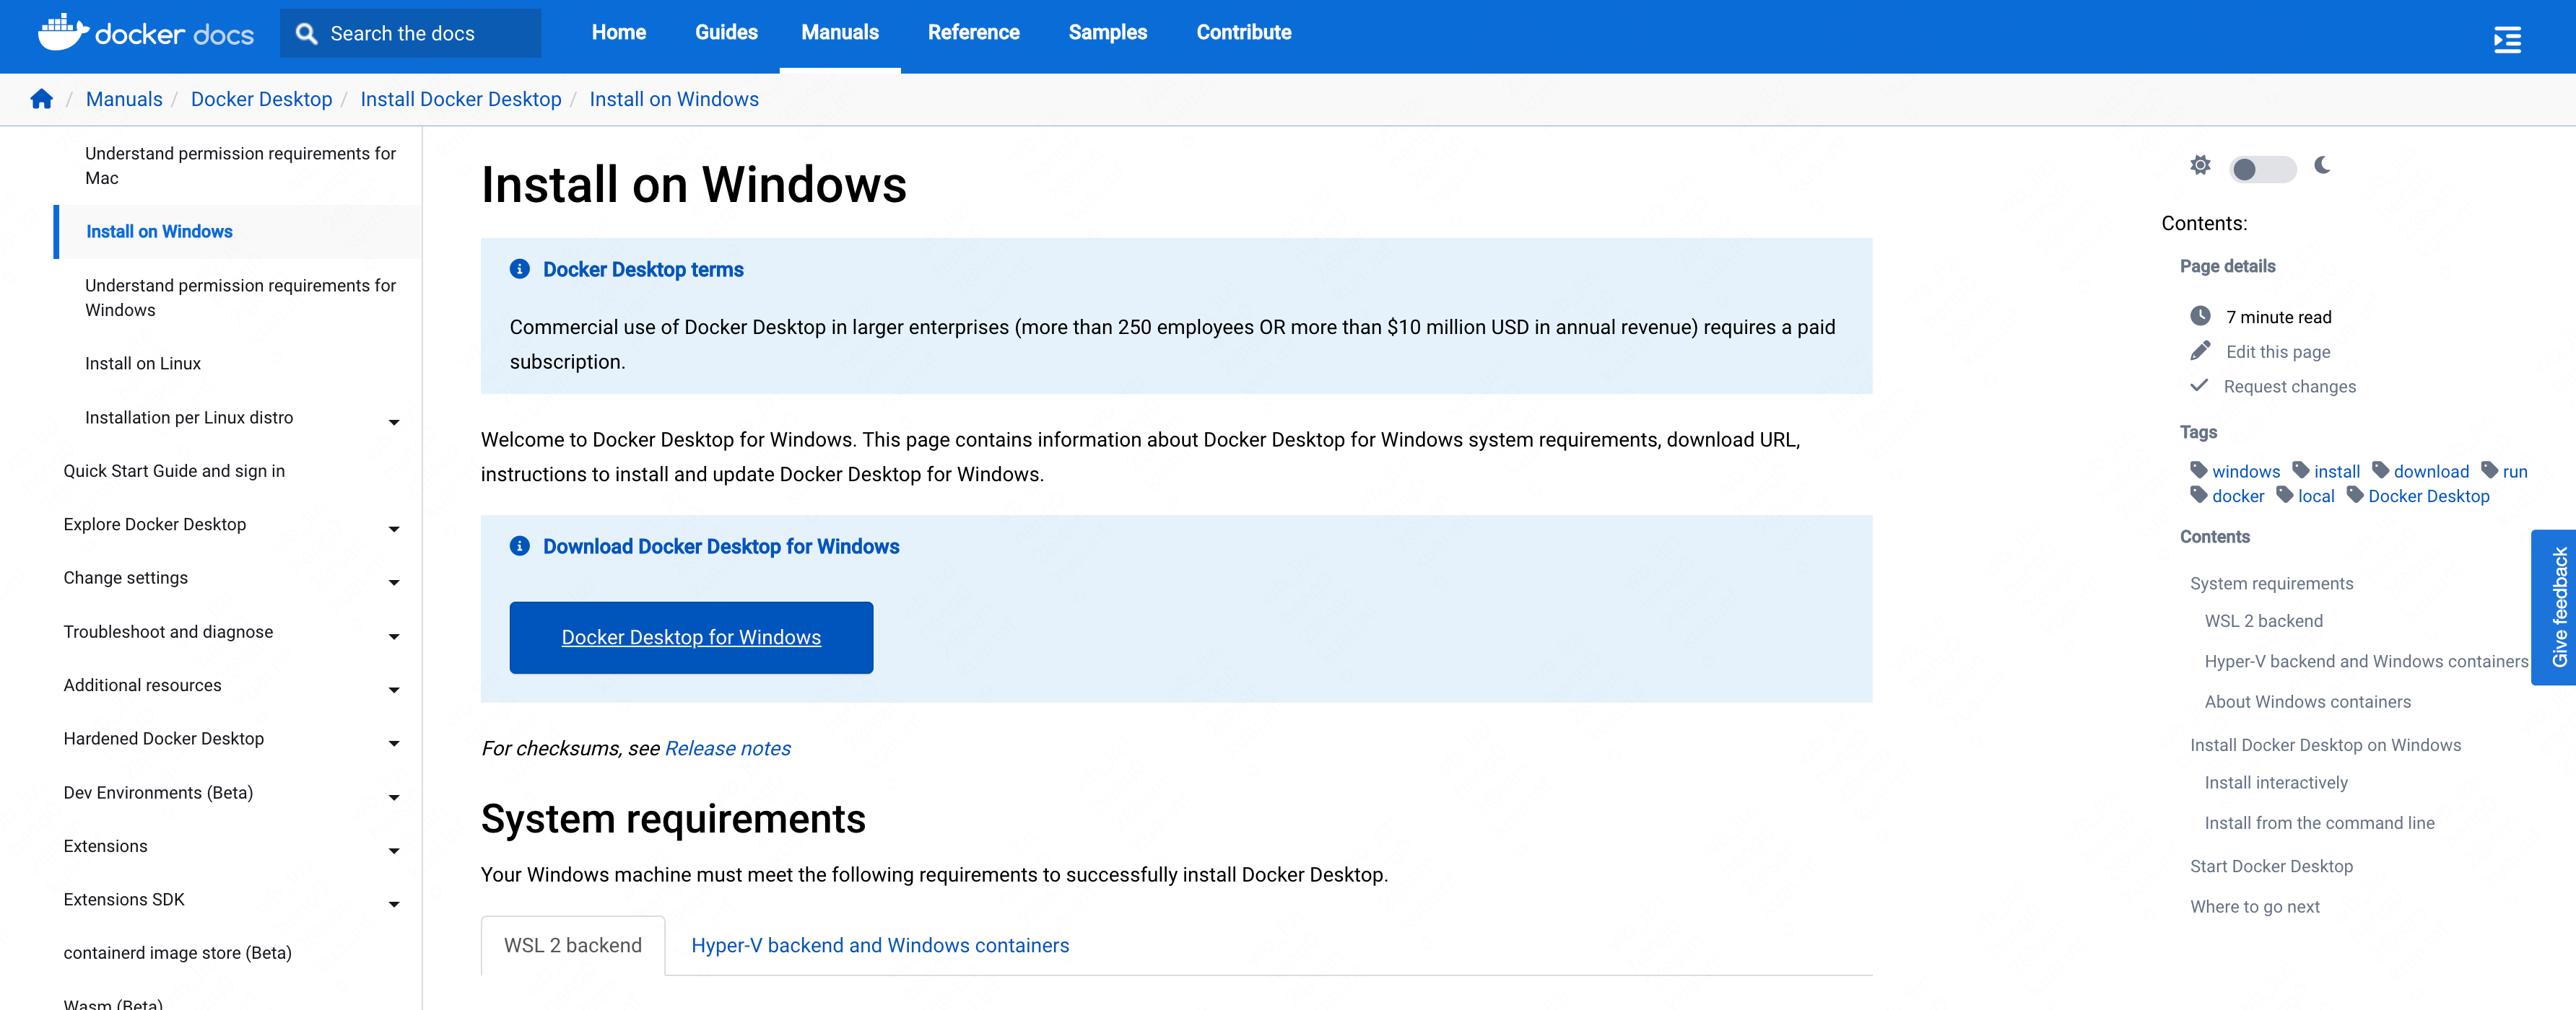Viewport: 2576px width, 1010px height.
Task: Click Docker Desktop for Windows download button
Action: 691,637
